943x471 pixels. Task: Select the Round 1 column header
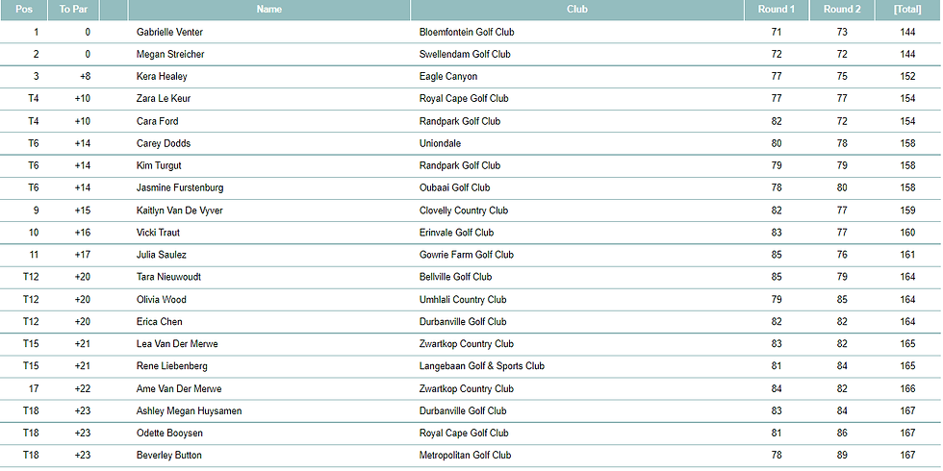777,10
